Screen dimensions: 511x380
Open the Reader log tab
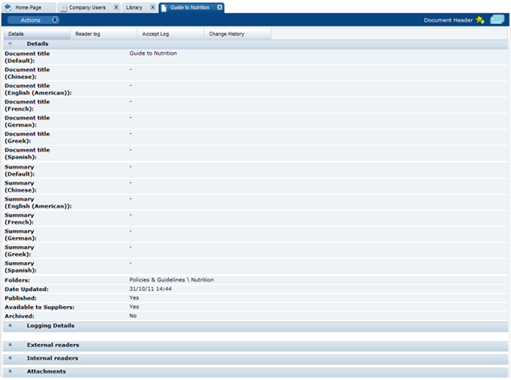[104, 34]
